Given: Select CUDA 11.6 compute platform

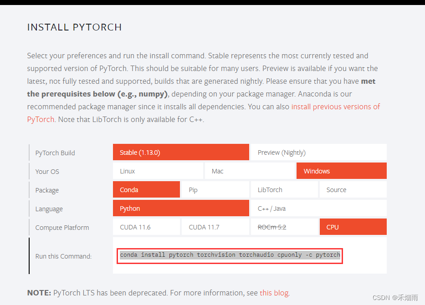Looking at the screenshot, I should pyautogui.click(x=146, y=227).
